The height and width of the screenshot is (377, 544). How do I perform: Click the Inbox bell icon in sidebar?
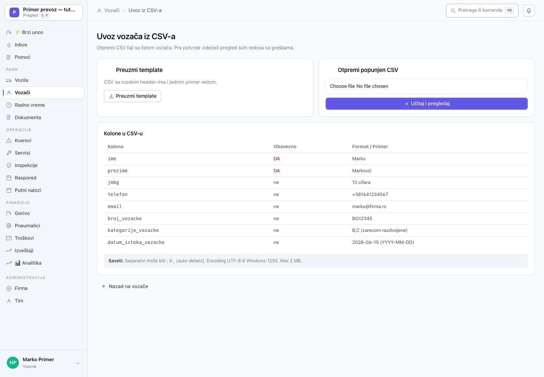click(x=9, y=45)
